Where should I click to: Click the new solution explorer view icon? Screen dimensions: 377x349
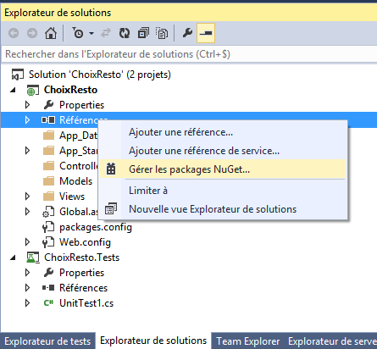111,209
